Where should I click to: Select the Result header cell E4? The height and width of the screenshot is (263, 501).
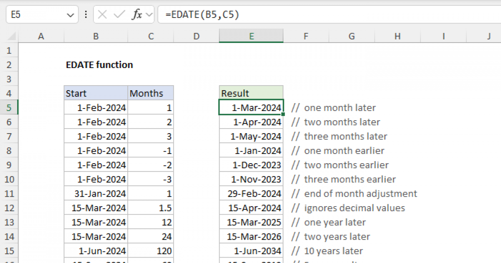[x=251, y=93]
